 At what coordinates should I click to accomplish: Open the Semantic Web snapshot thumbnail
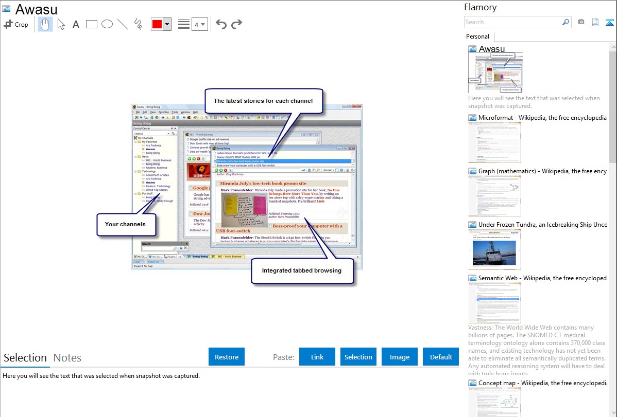[494, 303]
